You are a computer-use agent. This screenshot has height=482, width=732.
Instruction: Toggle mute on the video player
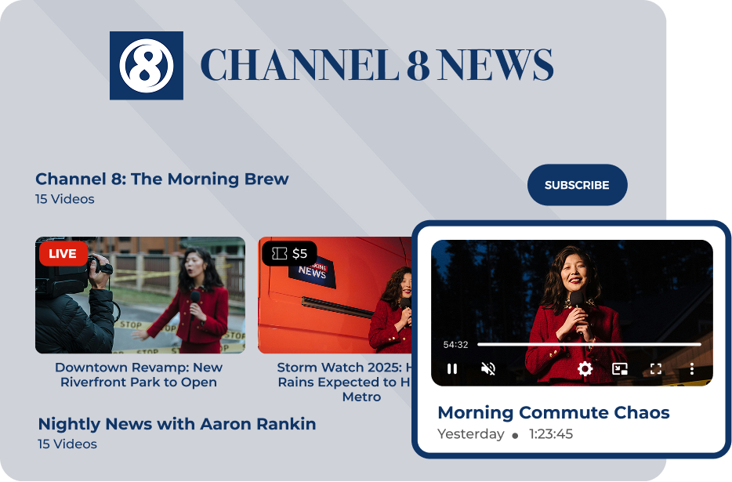tap(488, 368)
